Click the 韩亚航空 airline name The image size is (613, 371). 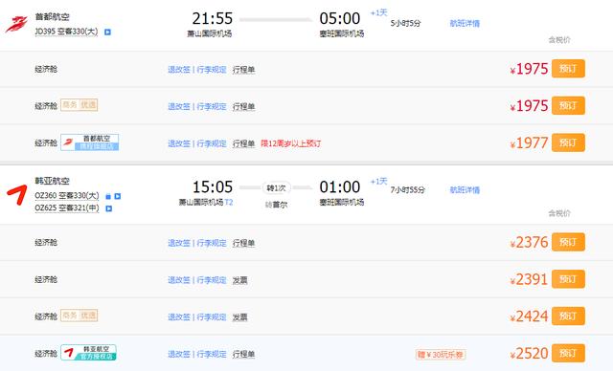tap(52, 181)
